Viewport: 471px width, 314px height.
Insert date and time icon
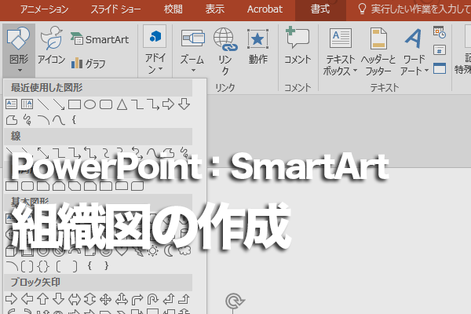[x=440, y=32]
